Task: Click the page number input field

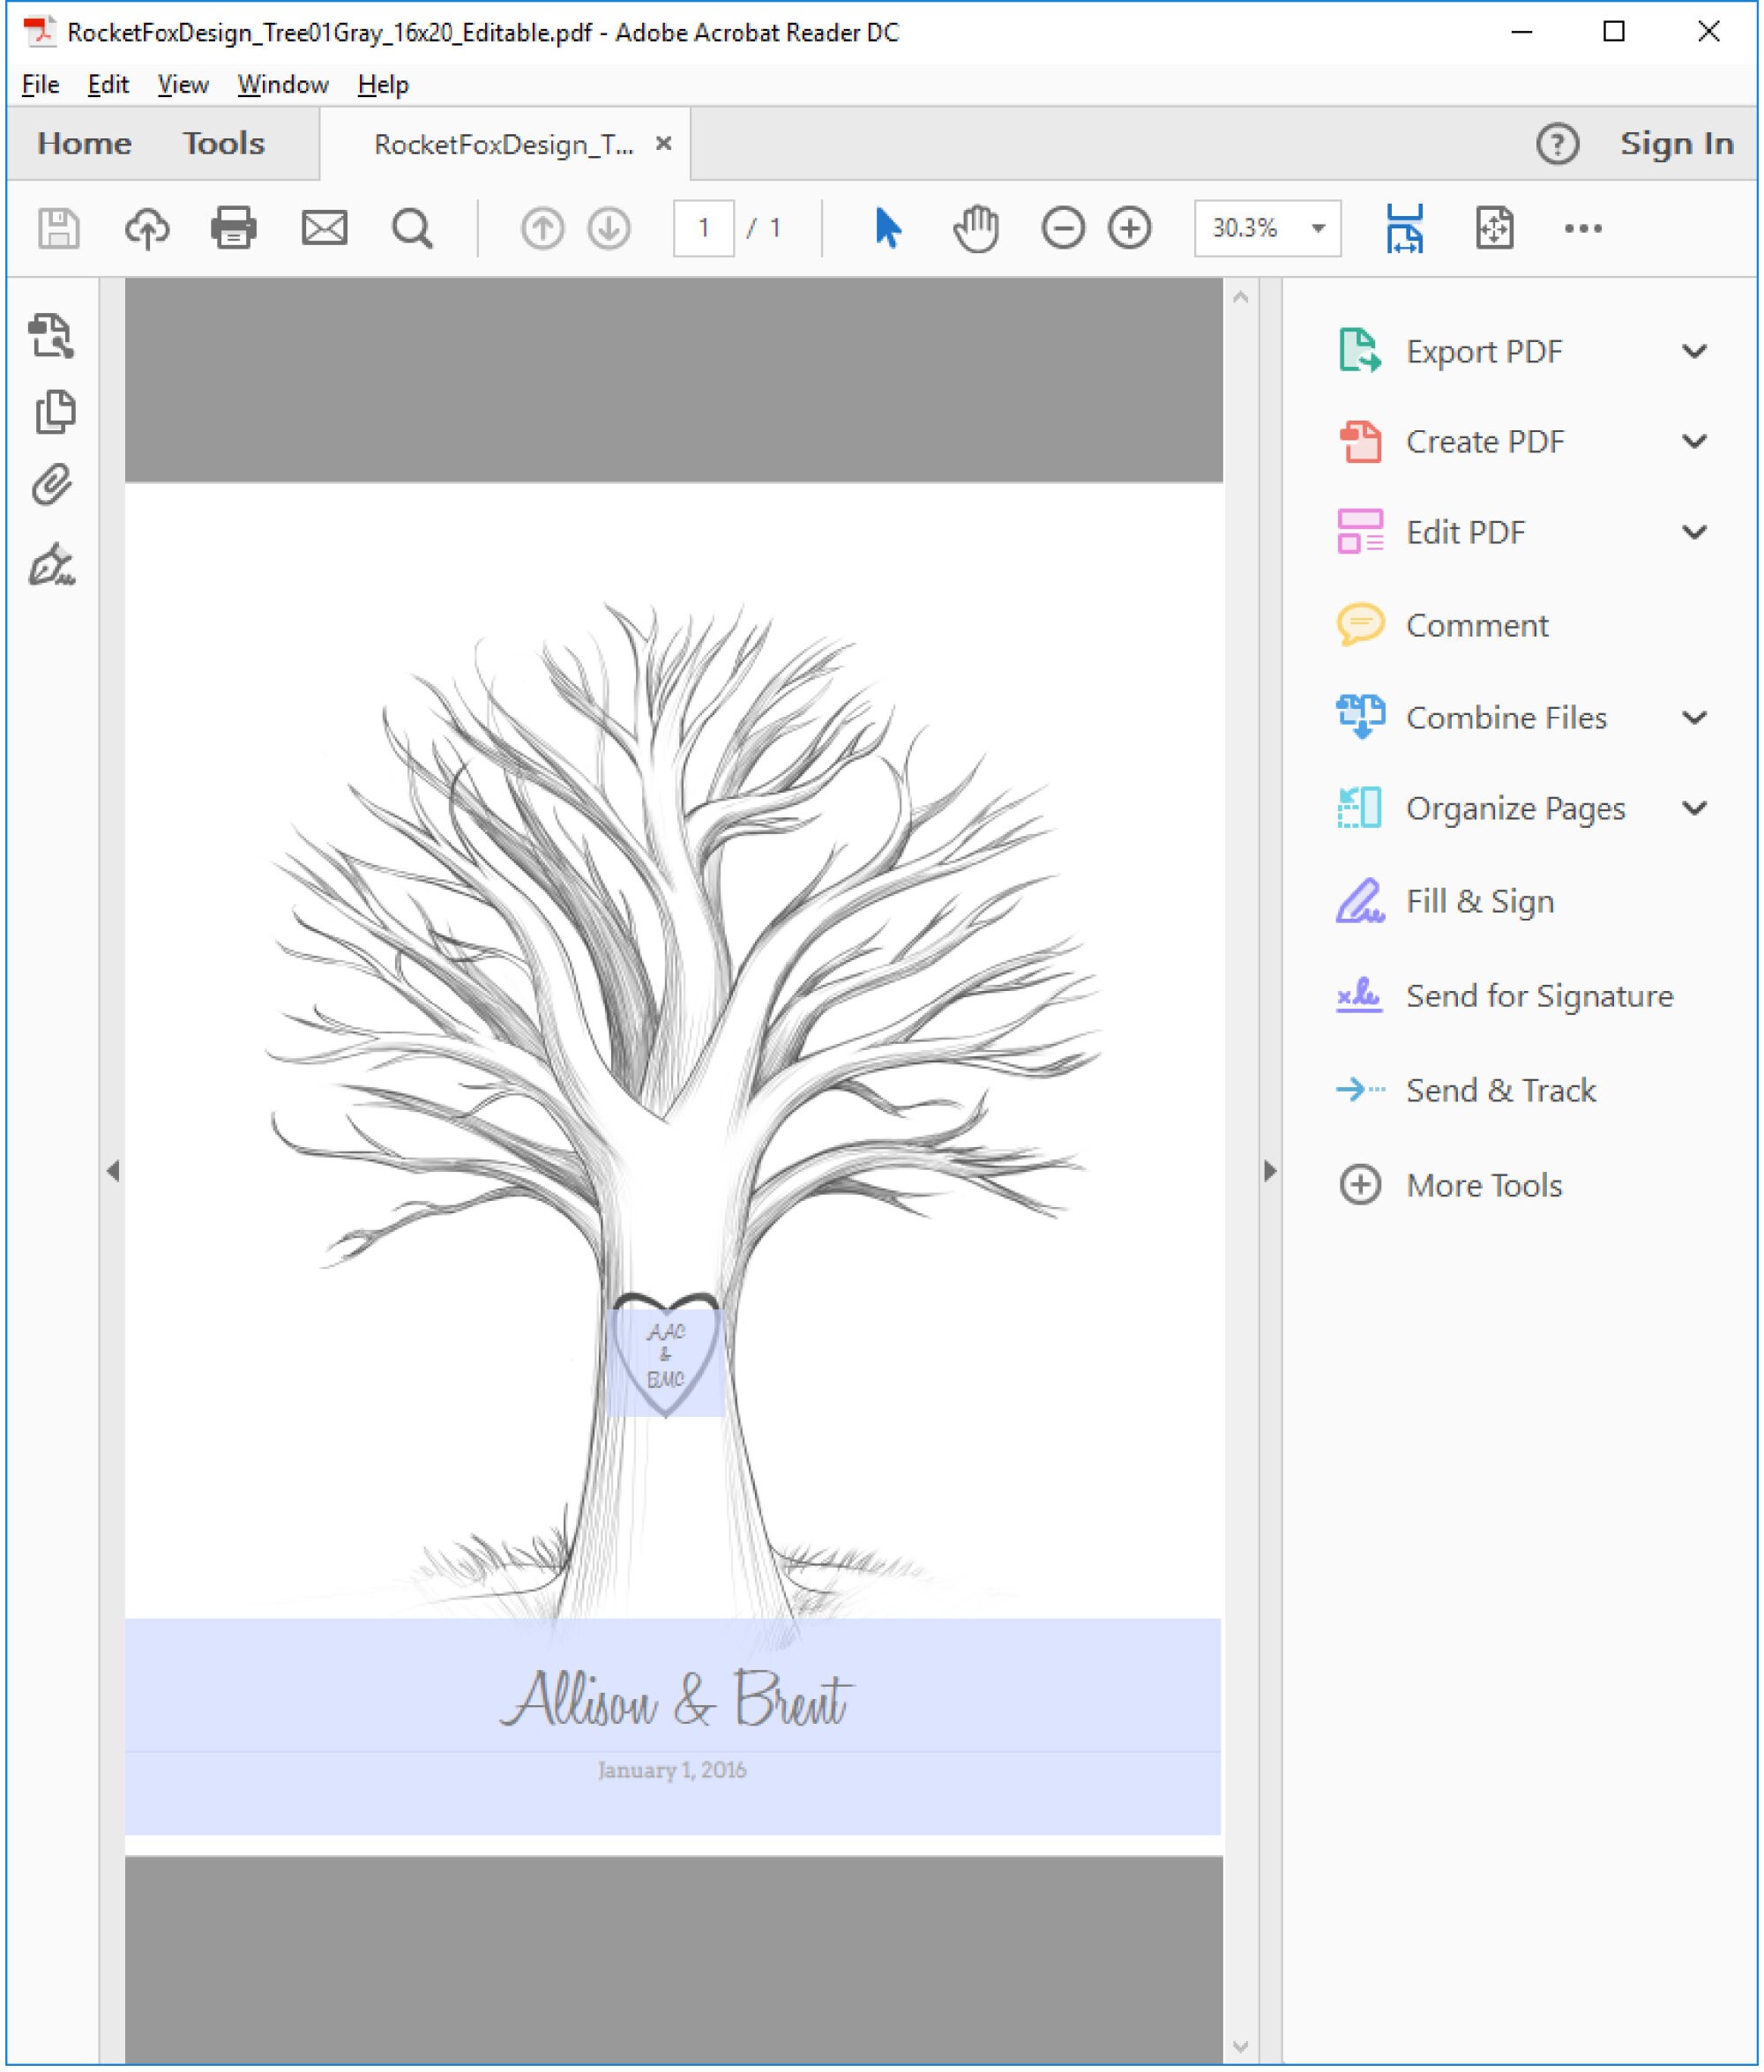Action: 703,227
